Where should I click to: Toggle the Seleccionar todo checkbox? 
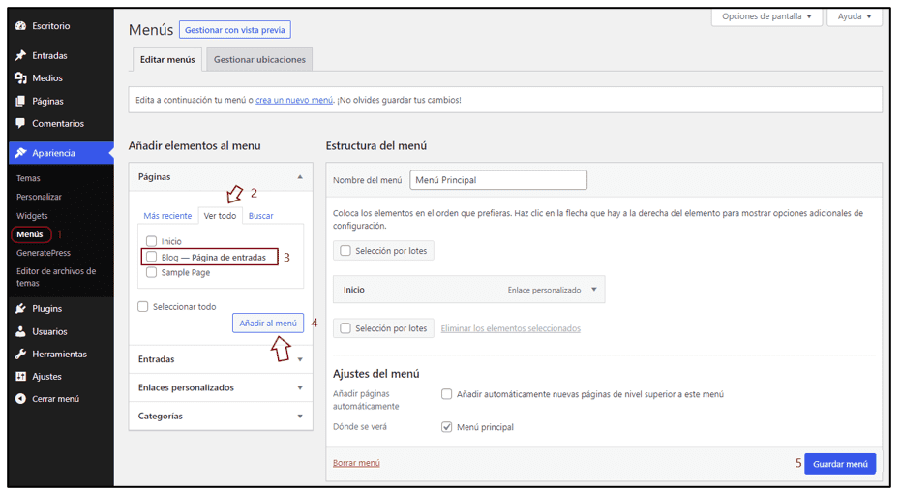tap(142, 306)
